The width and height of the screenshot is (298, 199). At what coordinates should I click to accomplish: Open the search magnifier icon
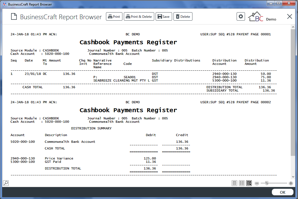(6, 183)
